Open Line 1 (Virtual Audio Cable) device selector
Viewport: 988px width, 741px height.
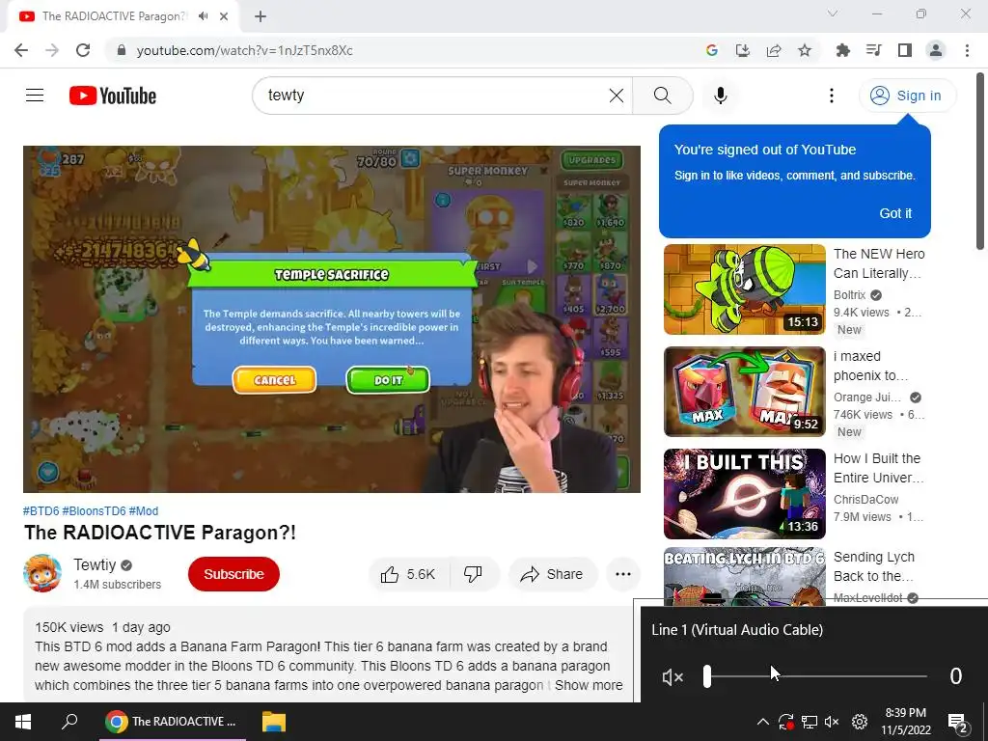click(737, 629)
